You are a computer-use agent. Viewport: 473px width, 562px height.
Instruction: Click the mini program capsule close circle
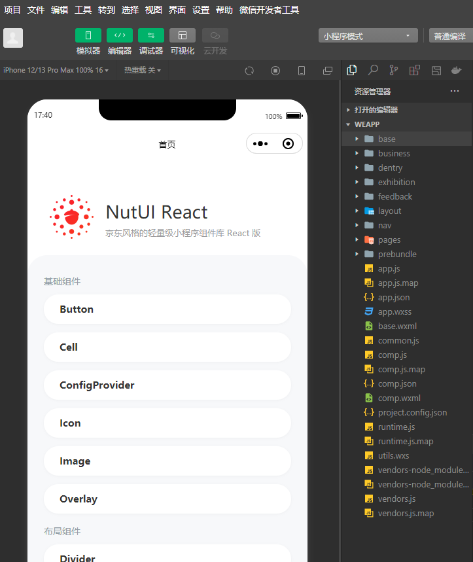point(288,144)
